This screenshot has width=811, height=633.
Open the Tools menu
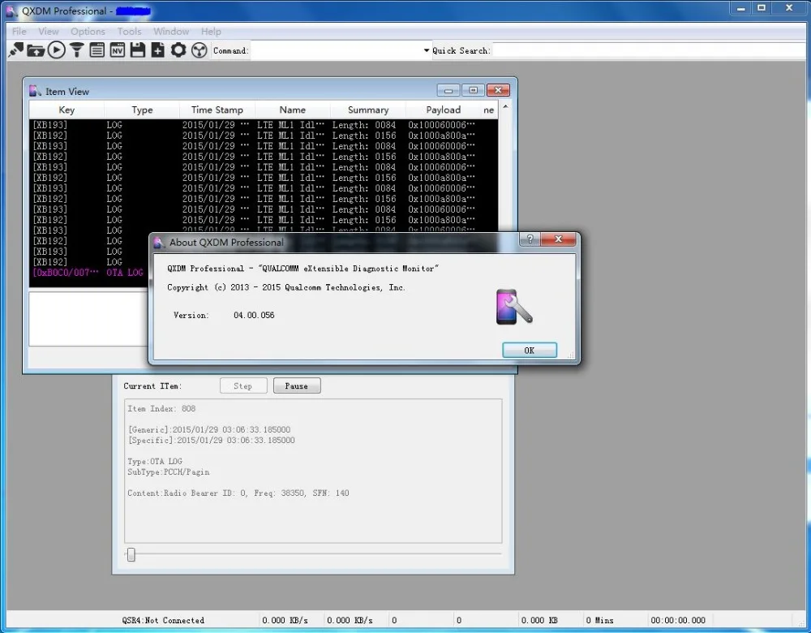(129, 31)
